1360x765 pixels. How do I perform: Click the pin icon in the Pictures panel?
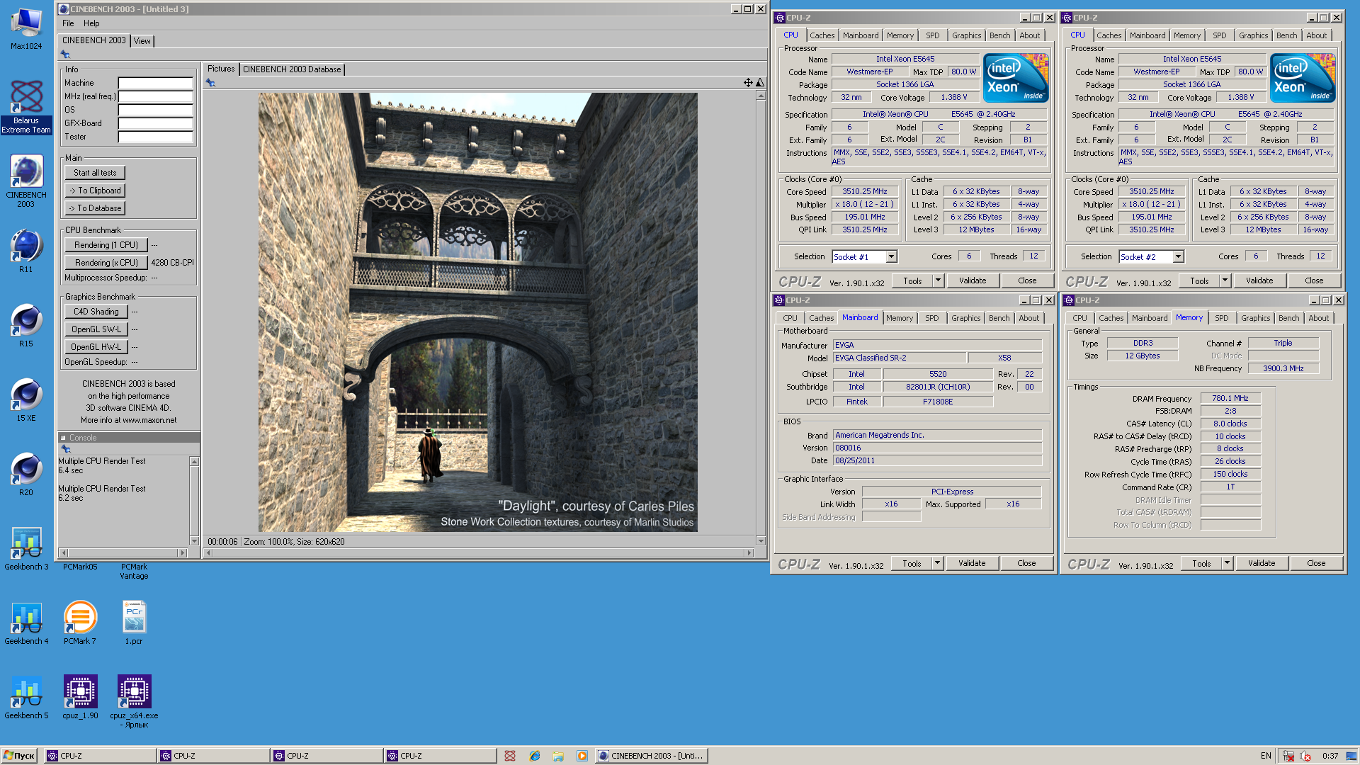coord(210,83)
